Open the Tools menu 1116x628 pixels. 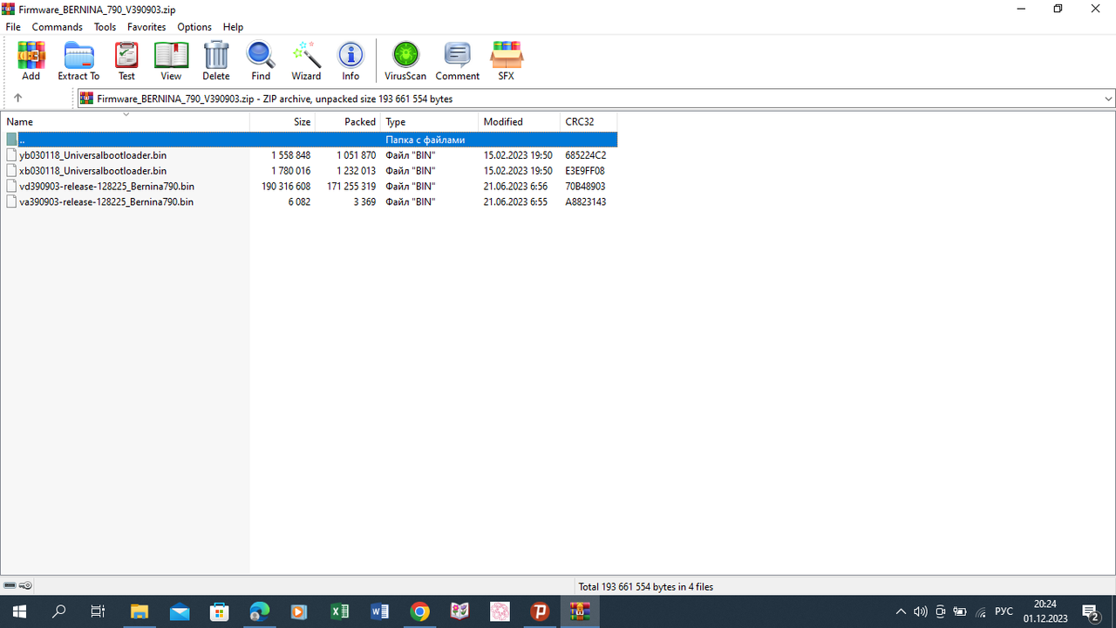[x=105, y=27]
